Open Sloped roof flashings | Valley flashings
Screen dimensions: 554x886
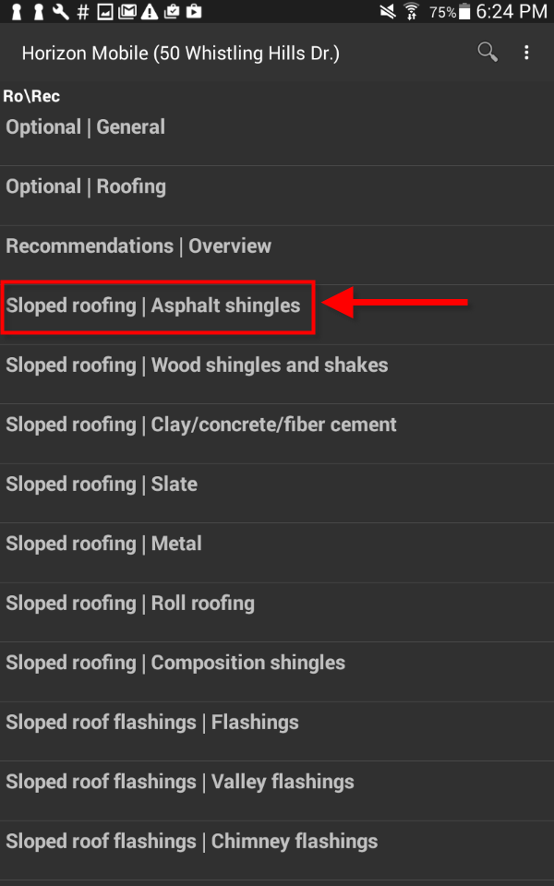pos(180,782)
